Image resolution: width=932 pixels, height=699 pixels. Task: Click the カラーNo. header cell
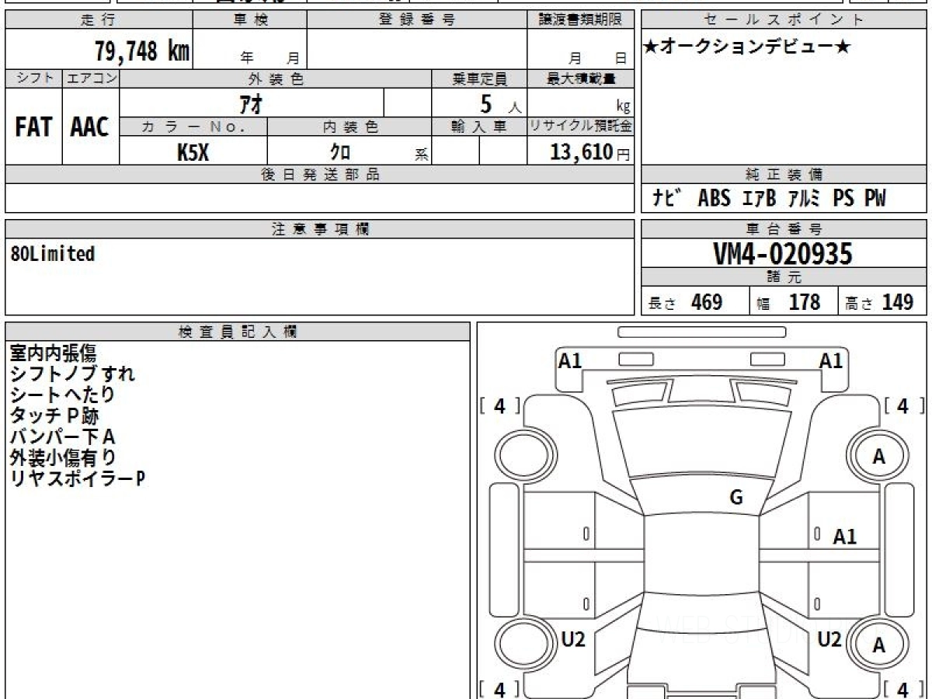point(193,127)
